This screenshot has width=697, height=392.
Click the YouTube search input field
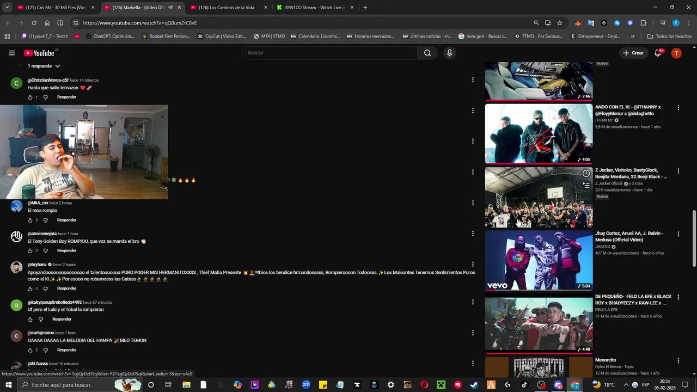(x=329, y=53)
